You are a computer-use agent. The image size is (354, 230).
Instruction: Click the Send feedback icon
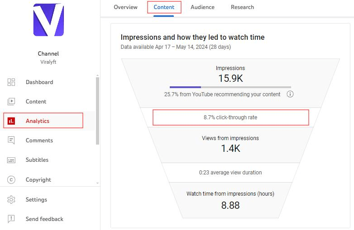11,219
